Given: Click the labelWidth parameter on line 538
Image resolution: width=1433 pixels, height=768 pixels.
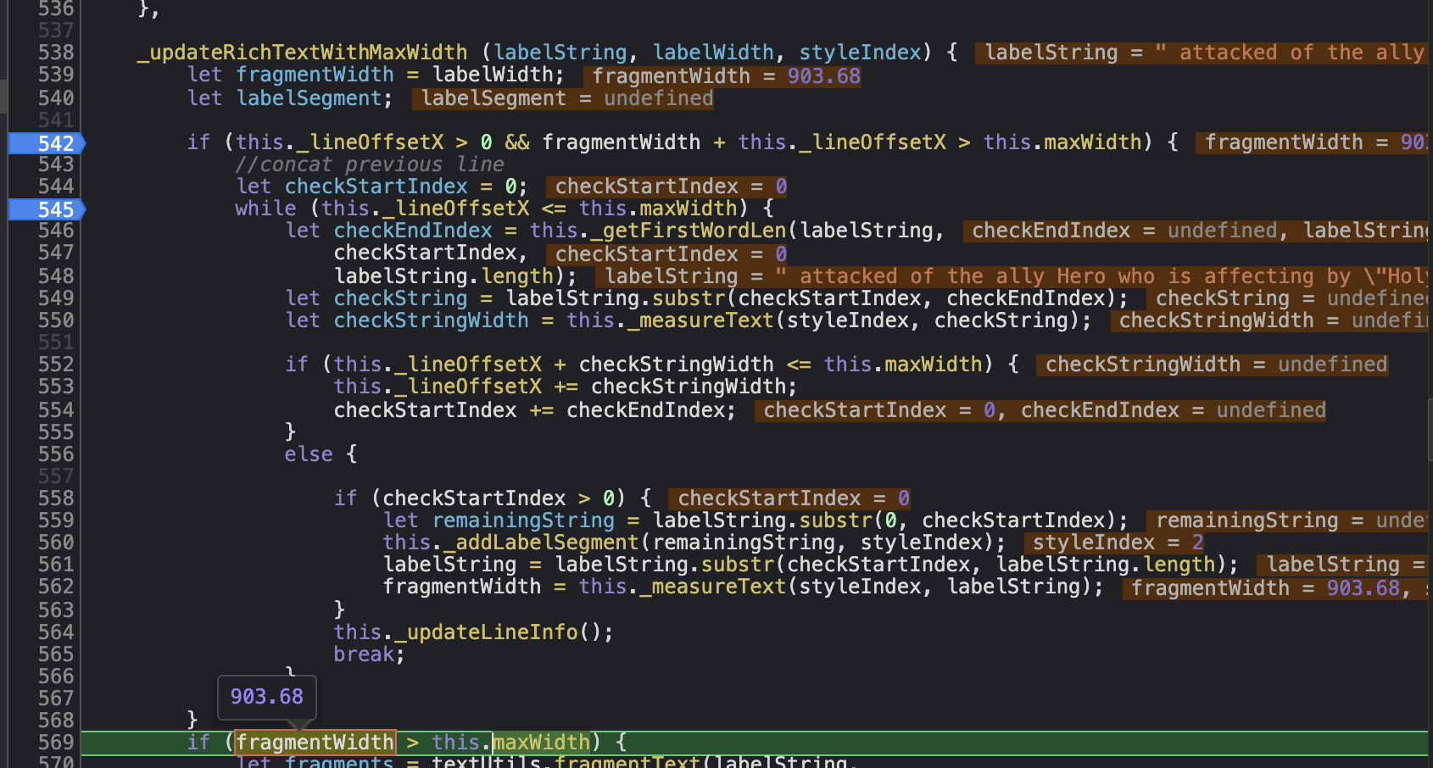Looking at the screenshot, I should [x=713, y=53].
